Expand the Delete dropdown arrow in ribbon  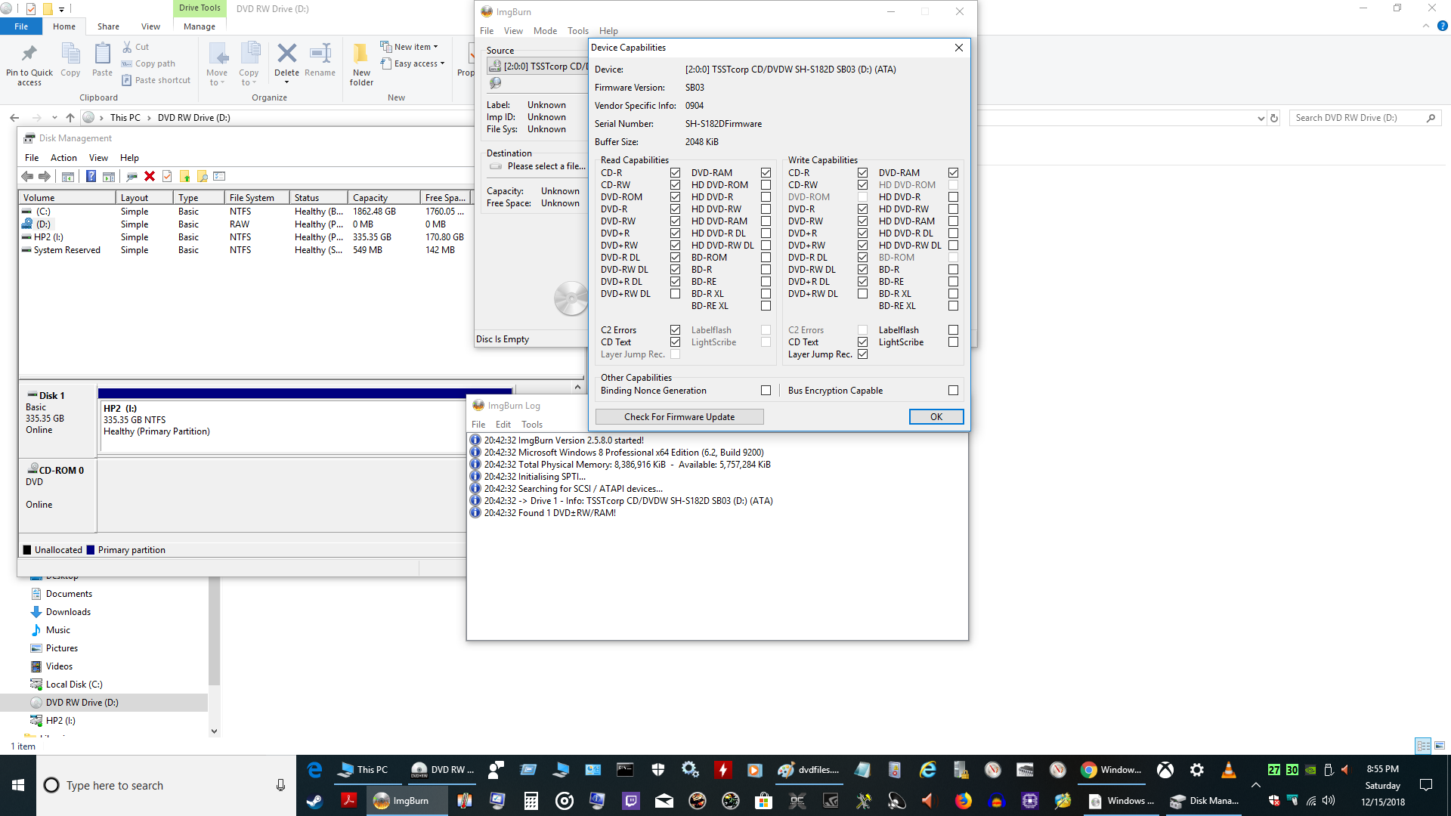[x=286, y=82]
